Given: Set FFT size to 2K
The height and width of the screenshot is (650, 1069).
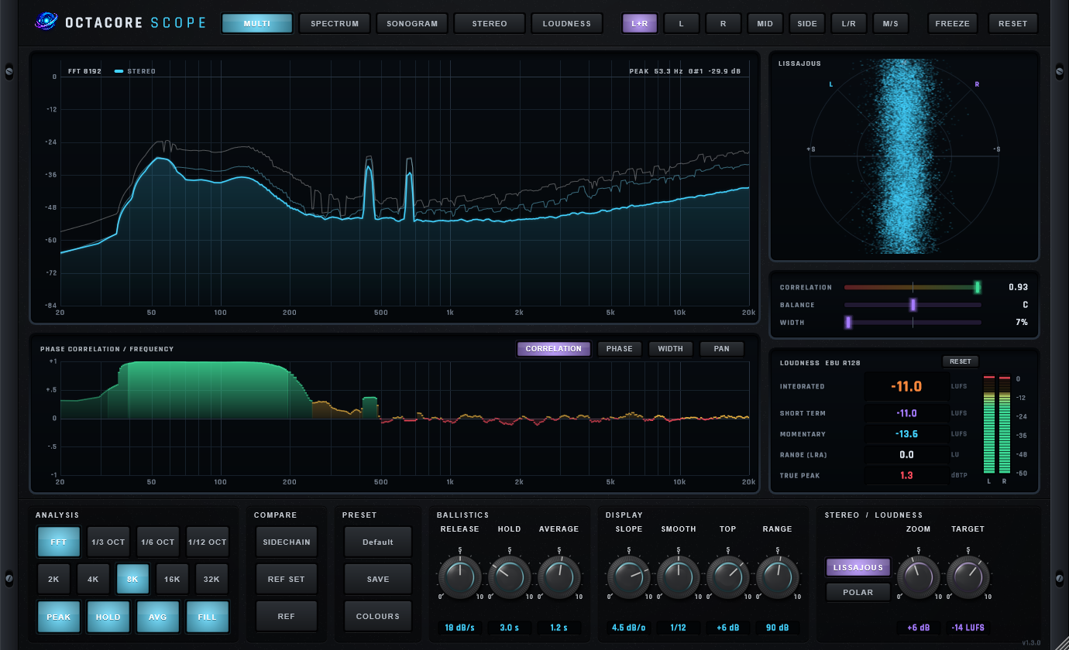Looking at the screenshot, I should coord(53,579).
